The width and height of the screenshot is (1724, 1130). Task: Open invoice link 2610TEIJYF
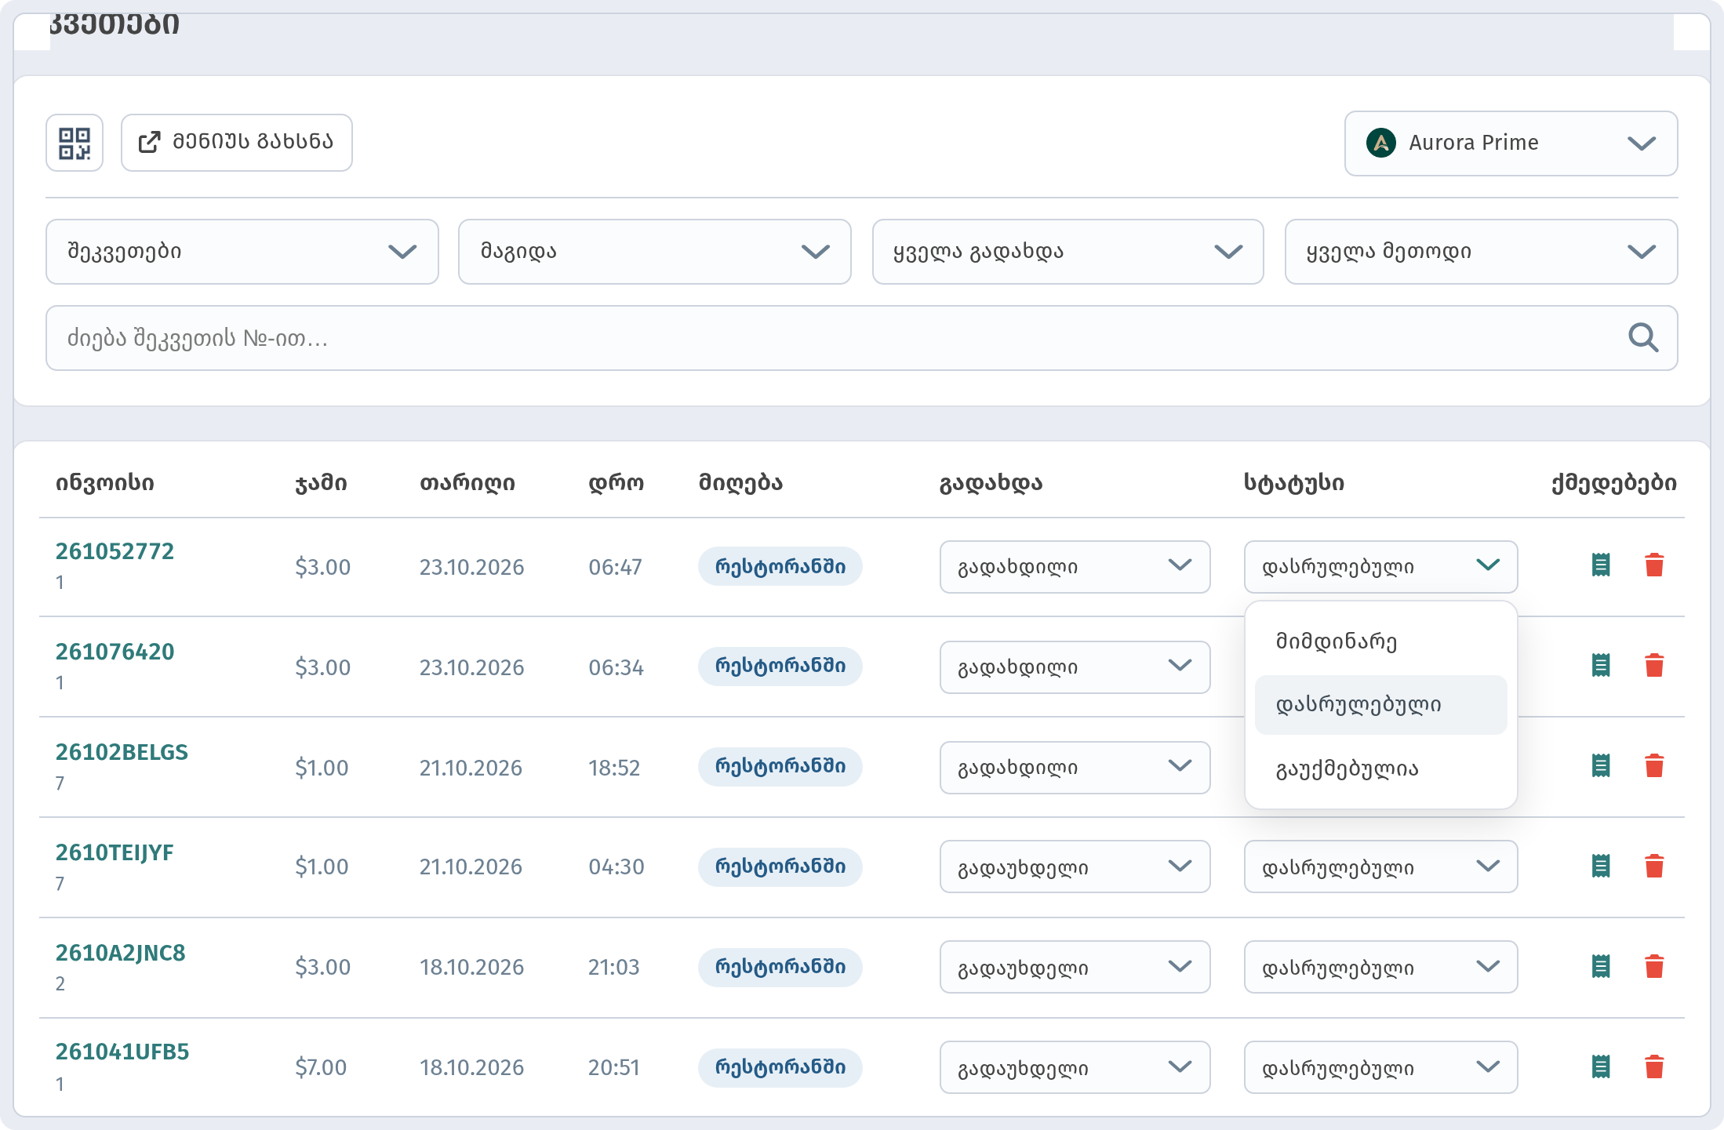[x=115, y=852]
